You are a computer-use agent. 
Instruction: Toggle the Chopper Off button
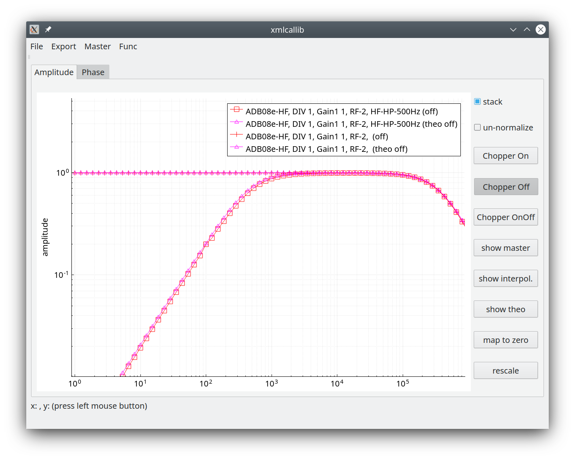tap(506, 187)
